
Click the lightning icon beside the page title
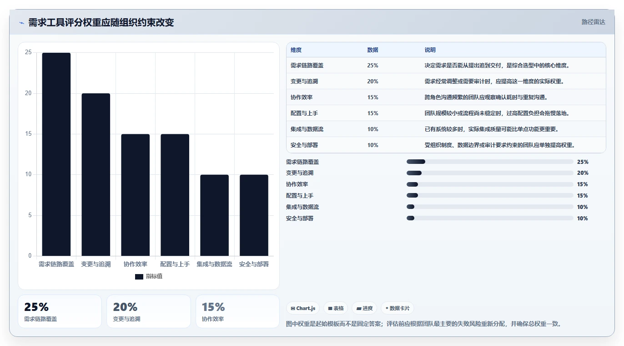pos(21,23)
